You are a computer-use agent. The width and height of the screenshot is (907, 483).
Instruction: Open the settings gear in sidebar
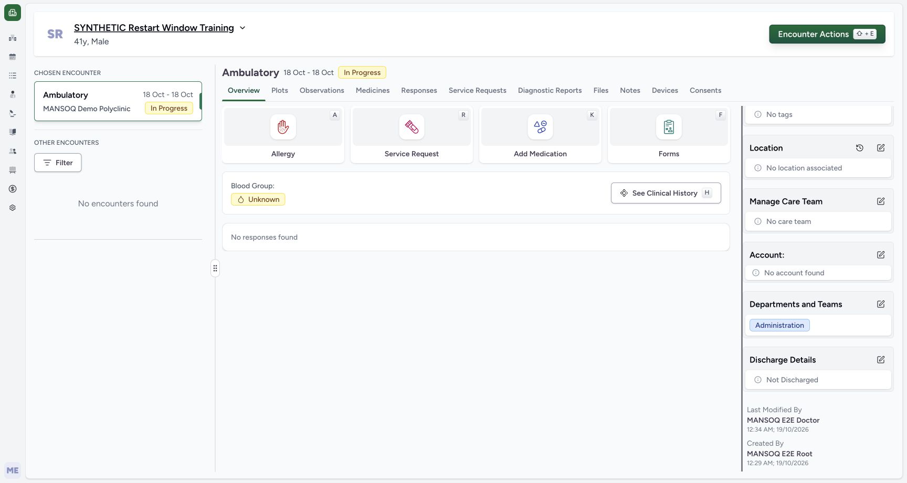pyautogui.click(x=13, y=208)
